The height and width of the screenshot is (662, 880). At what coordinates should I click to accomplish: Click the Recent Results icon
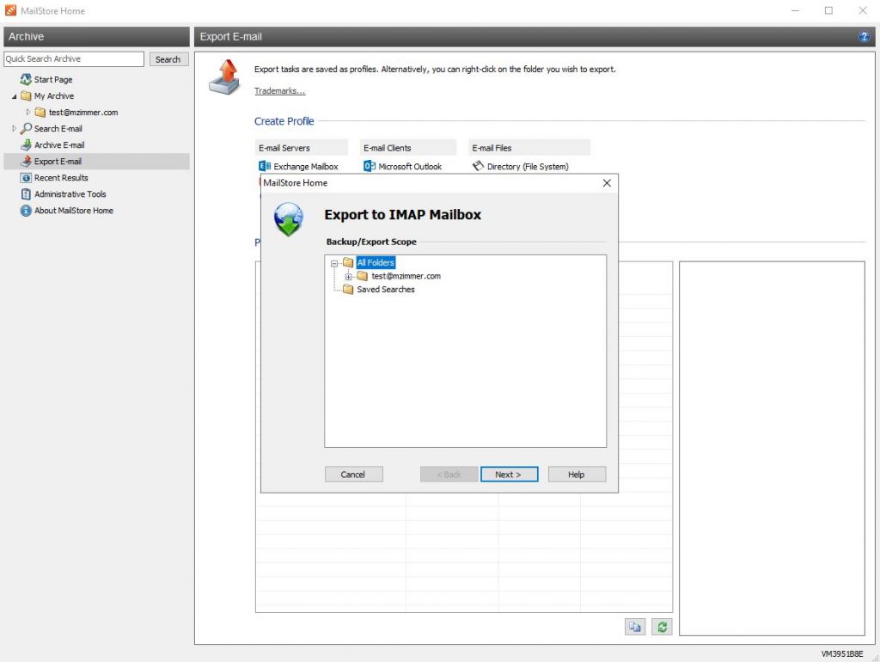point(26,178)
